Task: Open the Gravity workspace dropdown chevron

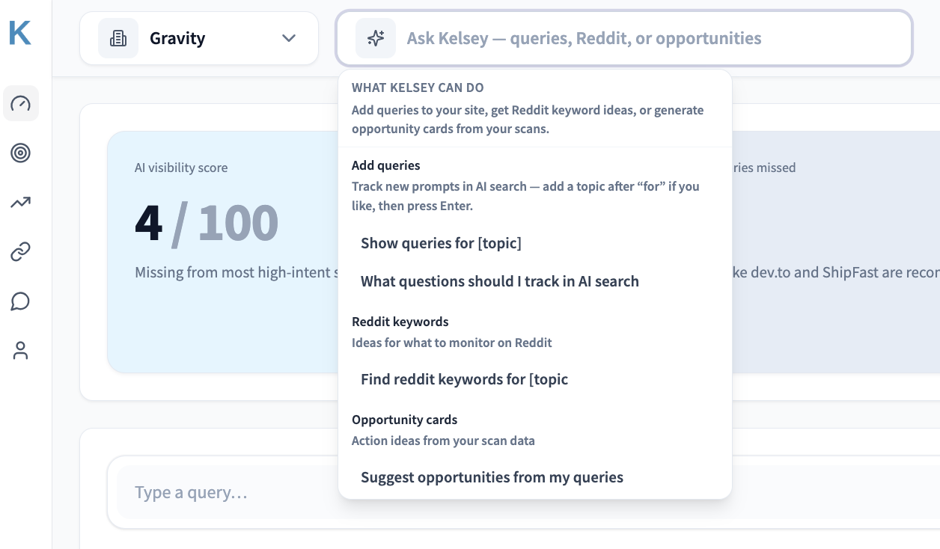Action: coord(289,38)
